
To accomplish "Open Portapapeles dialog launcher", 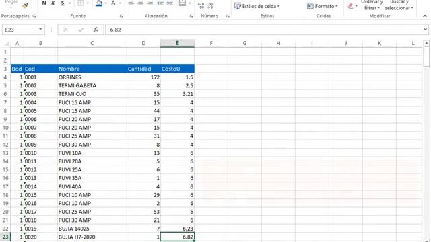I will coord(34,16).
